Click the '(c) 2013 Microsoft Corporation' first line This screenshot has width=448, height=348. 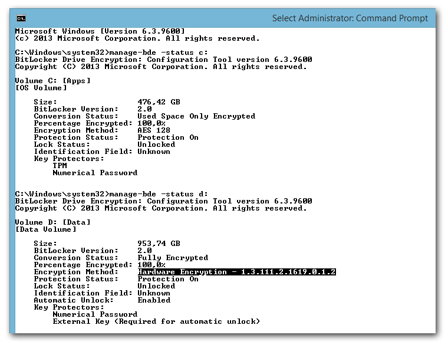pyautogui.click(x=137, y=38)
